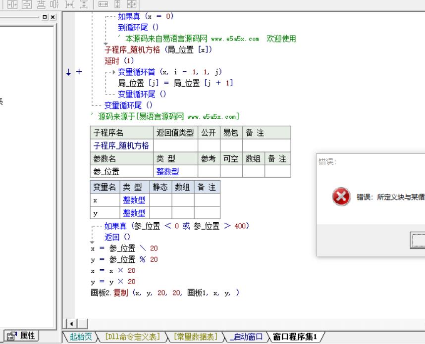The width and height of the screenshot is (425, 344).
Task: Click the empty 返回值类型 cell of 子程序_随机方格
Action: click(175, 146)
